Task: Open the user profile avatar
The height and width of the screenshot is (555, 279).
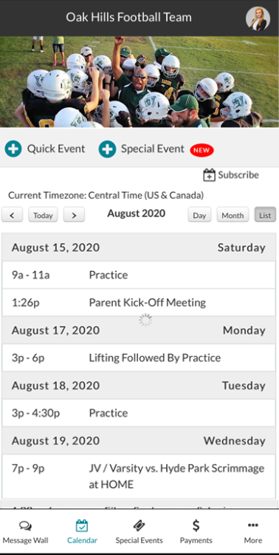Action: pyautogui.click(x=258, y=18)
